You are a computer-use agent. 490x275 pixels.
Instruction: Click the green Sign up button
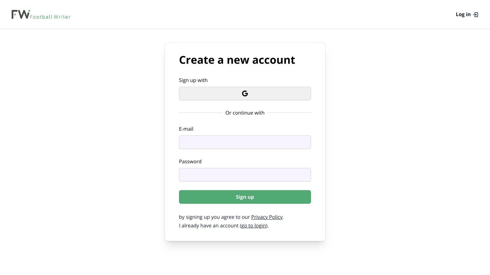click(245, 197)
